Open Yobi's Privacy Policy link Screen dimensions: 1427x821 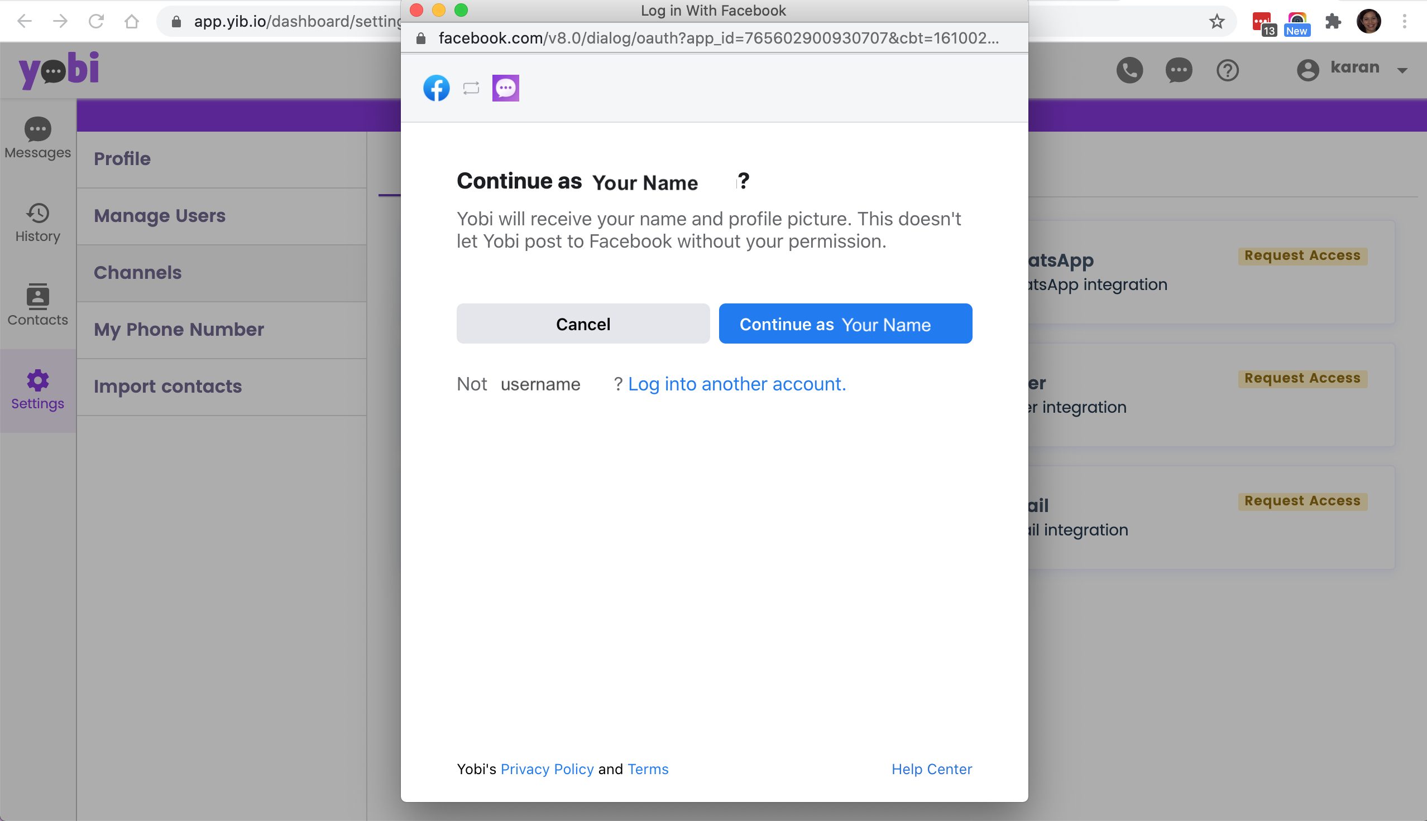pos(547,769)
